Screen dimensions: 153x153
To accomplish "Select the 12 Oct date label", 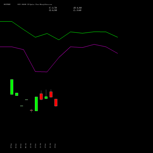I will tap(31, 146).
